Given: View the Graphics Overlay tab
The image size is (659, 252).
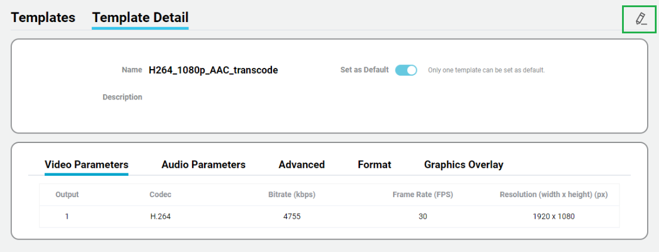Looking at the screenshot, I should click(463, 164).
